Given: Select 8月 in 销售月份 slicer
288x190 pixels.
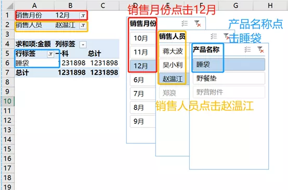Looking at the screenshot, I should (143, 107).
